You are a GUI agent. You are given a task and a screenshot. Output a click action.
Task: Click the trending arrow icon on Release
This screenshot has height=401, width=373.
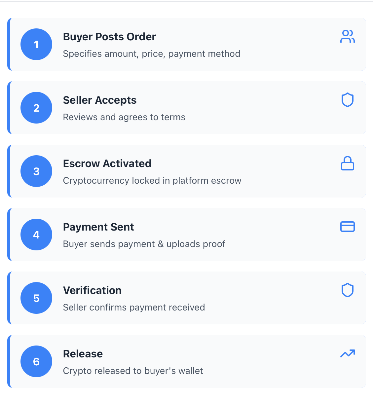point(347,353)
